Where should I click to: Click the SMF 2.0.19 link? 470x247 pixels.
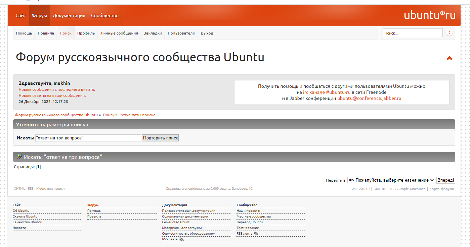coord(360,189)
